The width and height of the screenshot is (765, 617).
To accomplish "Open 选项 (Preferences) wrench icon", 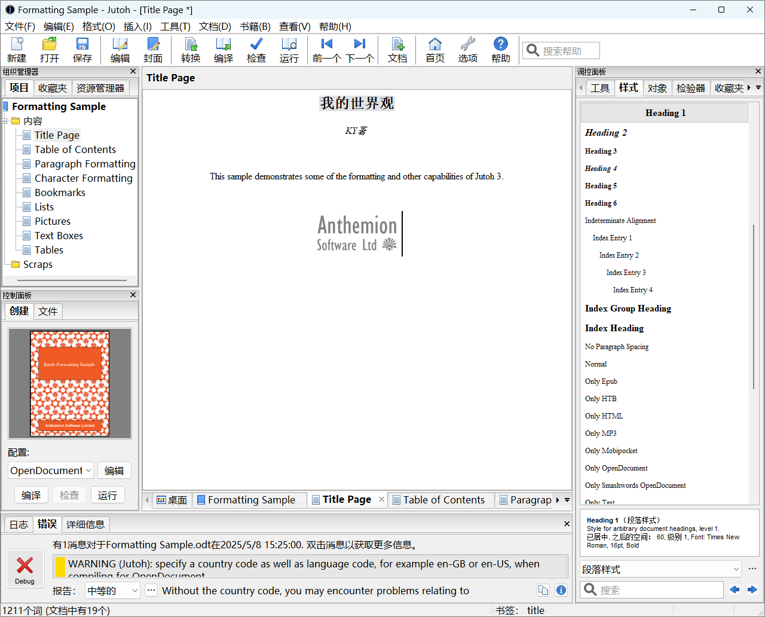I will tap(468, 50).
